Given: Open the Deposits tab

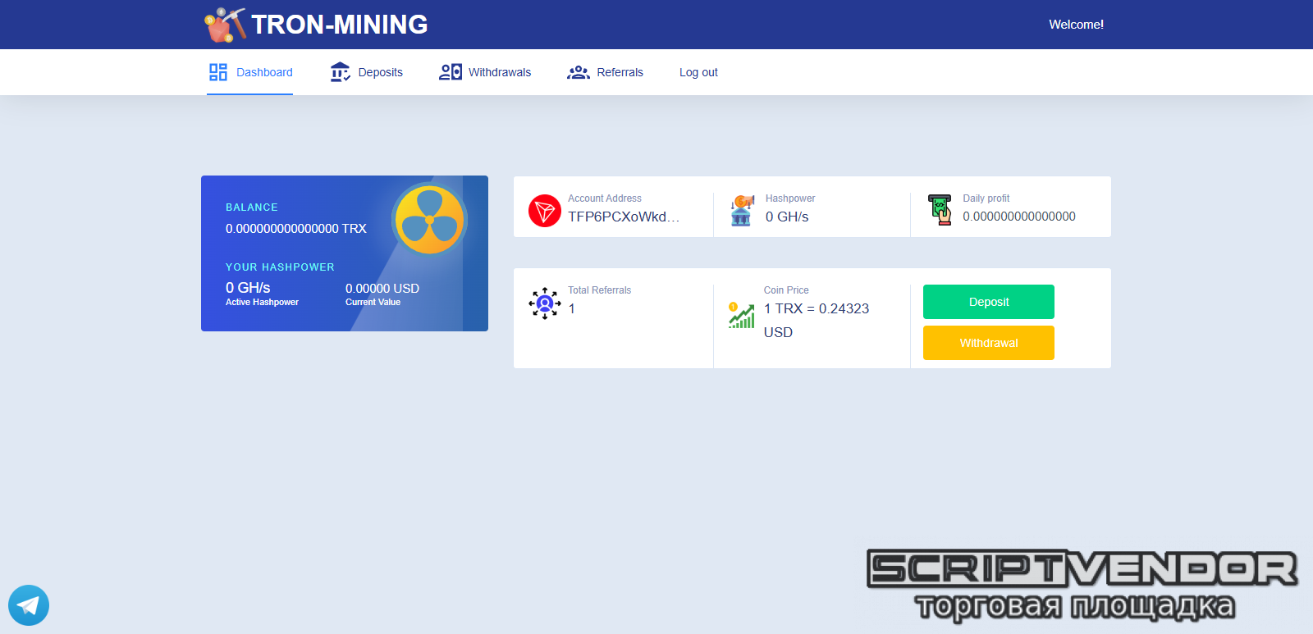Looking at the screenshot, I should pyautogui.click(x=380, y=72).
